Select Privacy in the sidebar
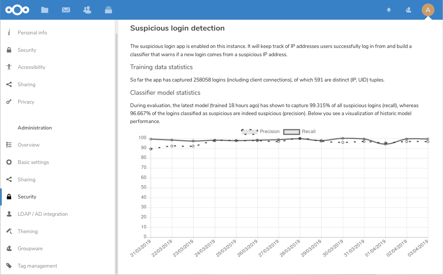Screen dimensions: 443x275 click(26, 102)
